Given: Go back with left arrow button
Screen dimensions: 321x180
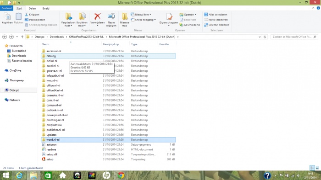Looking at the screenshot, I should (5, 37).
